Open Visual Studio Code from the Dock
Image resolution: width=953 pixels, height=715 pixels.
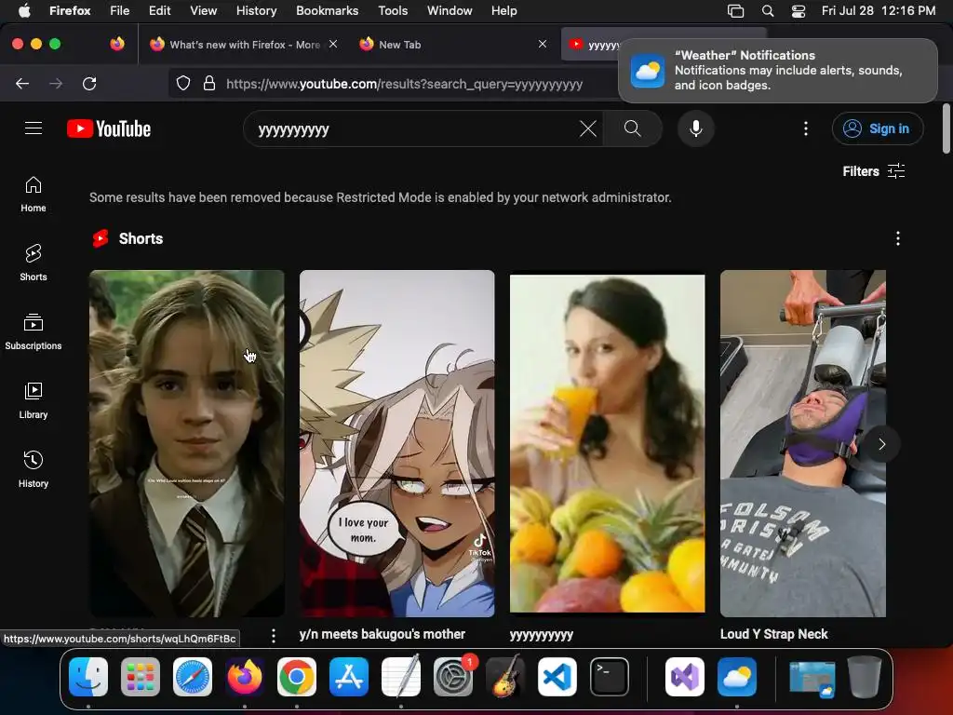tap(557, 677)
